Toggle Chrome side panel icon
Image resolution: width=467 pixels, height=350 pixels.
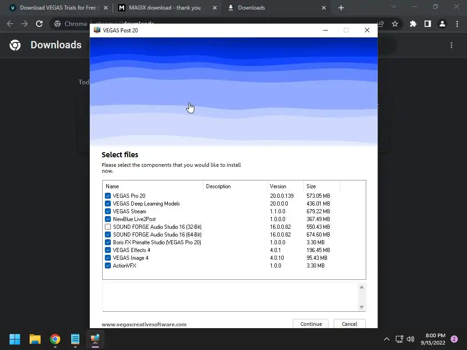[x=428, y=24]
